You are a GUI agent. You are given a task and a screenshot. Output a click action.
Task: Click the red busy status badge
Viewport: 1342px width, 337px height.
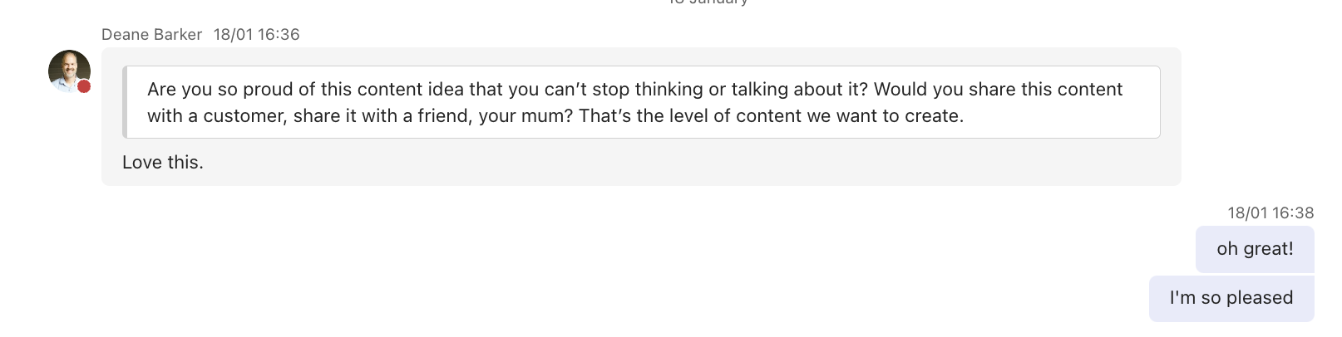point(84,86)
